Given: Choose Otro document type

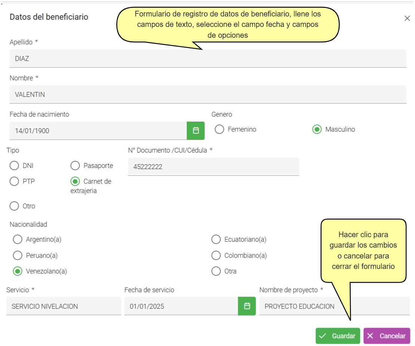Looking at the screenshot, I should click(x=14, y=206).
